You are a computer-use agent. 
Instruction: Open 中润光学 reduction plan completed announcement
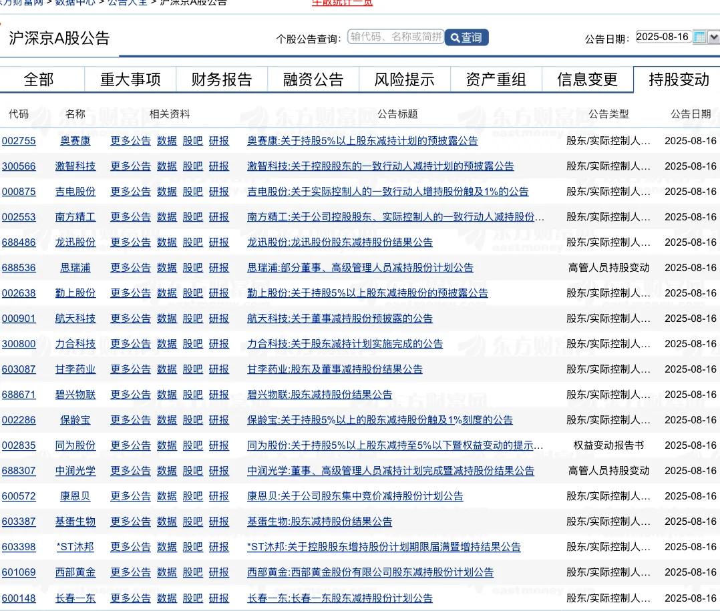click(390, 471)
